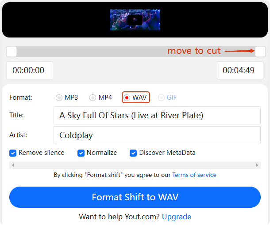
Task: Click the right trim slider handle
Action: [x=260, y=52]
